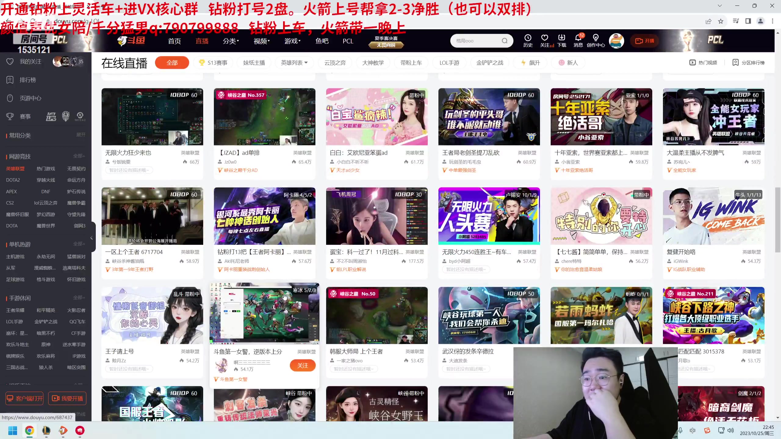Click the search magnifier icon
The width and height of the screenshot is (781, 439).
pos(505,41)
